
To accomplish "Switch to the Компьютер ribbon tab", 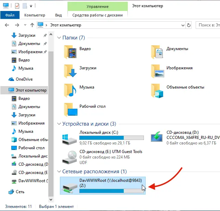I will pyautogui.click(x=35, y=15).
